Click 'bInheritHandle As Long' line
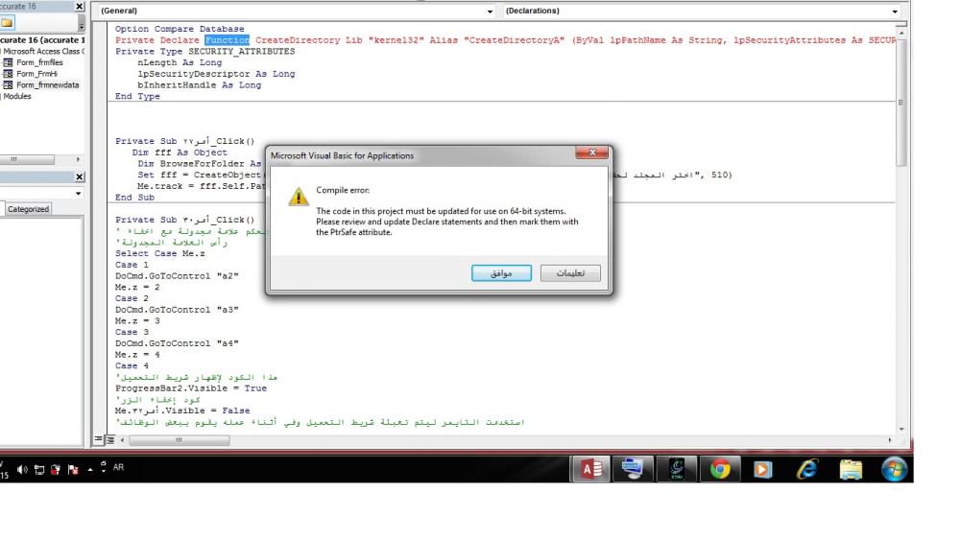This screenshot has height=539, width=960. [x=199, y=85]
